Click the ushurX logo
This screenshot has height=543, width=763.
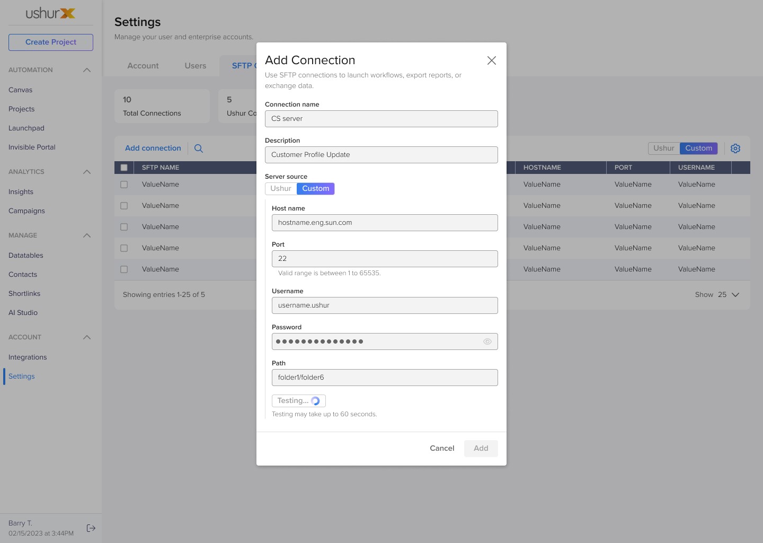point(51,13)
